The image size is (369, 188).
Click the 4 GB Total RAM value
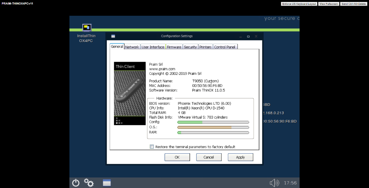pos(182,113)
